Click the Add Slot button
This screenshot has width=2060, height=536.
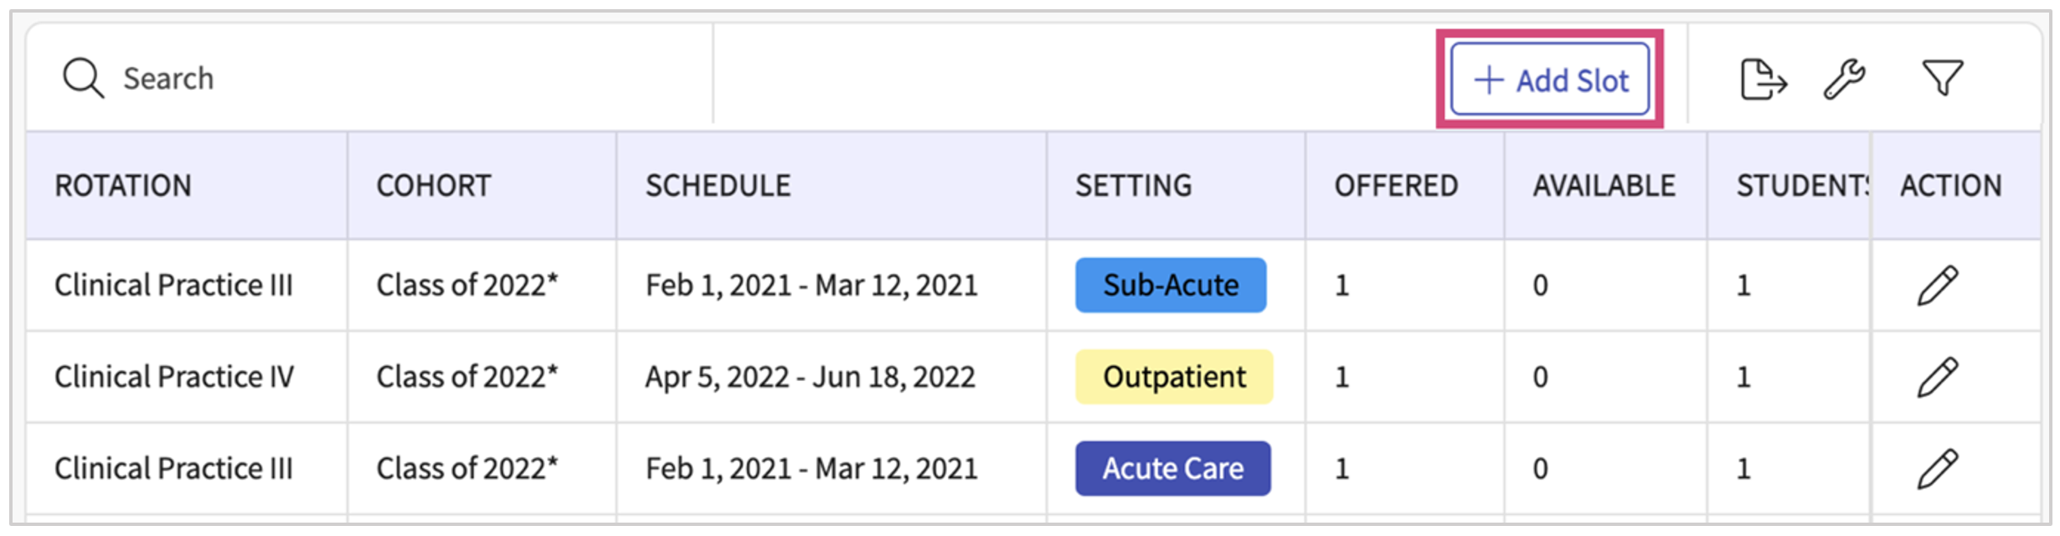(x=1549, y=80)
